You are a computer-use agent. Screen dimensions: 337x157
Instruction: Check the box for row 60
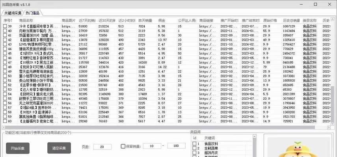pyautogui.click(x=5, y=121)
